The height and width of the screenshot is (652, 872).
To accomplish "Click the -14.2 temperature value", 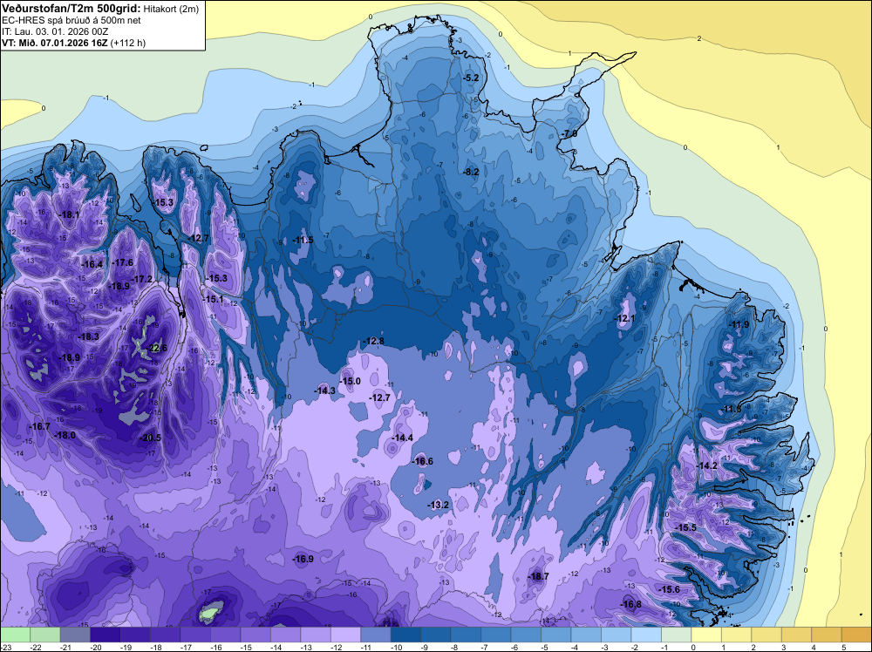I will pyautogui.click(x=707, y=465).
